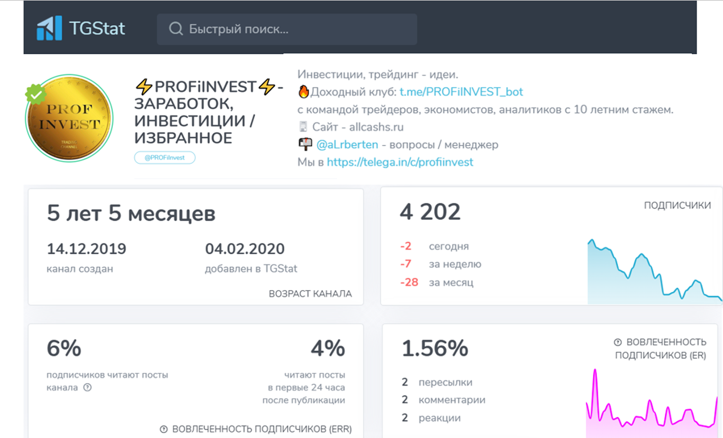Click the fire emoji in the description
The height and width of the screenshot is (438, 723).
tap(303, 92)
